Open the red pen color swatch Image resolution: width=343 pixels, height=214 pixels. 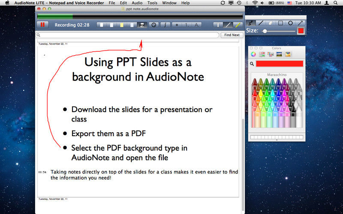tap(301, 31)
